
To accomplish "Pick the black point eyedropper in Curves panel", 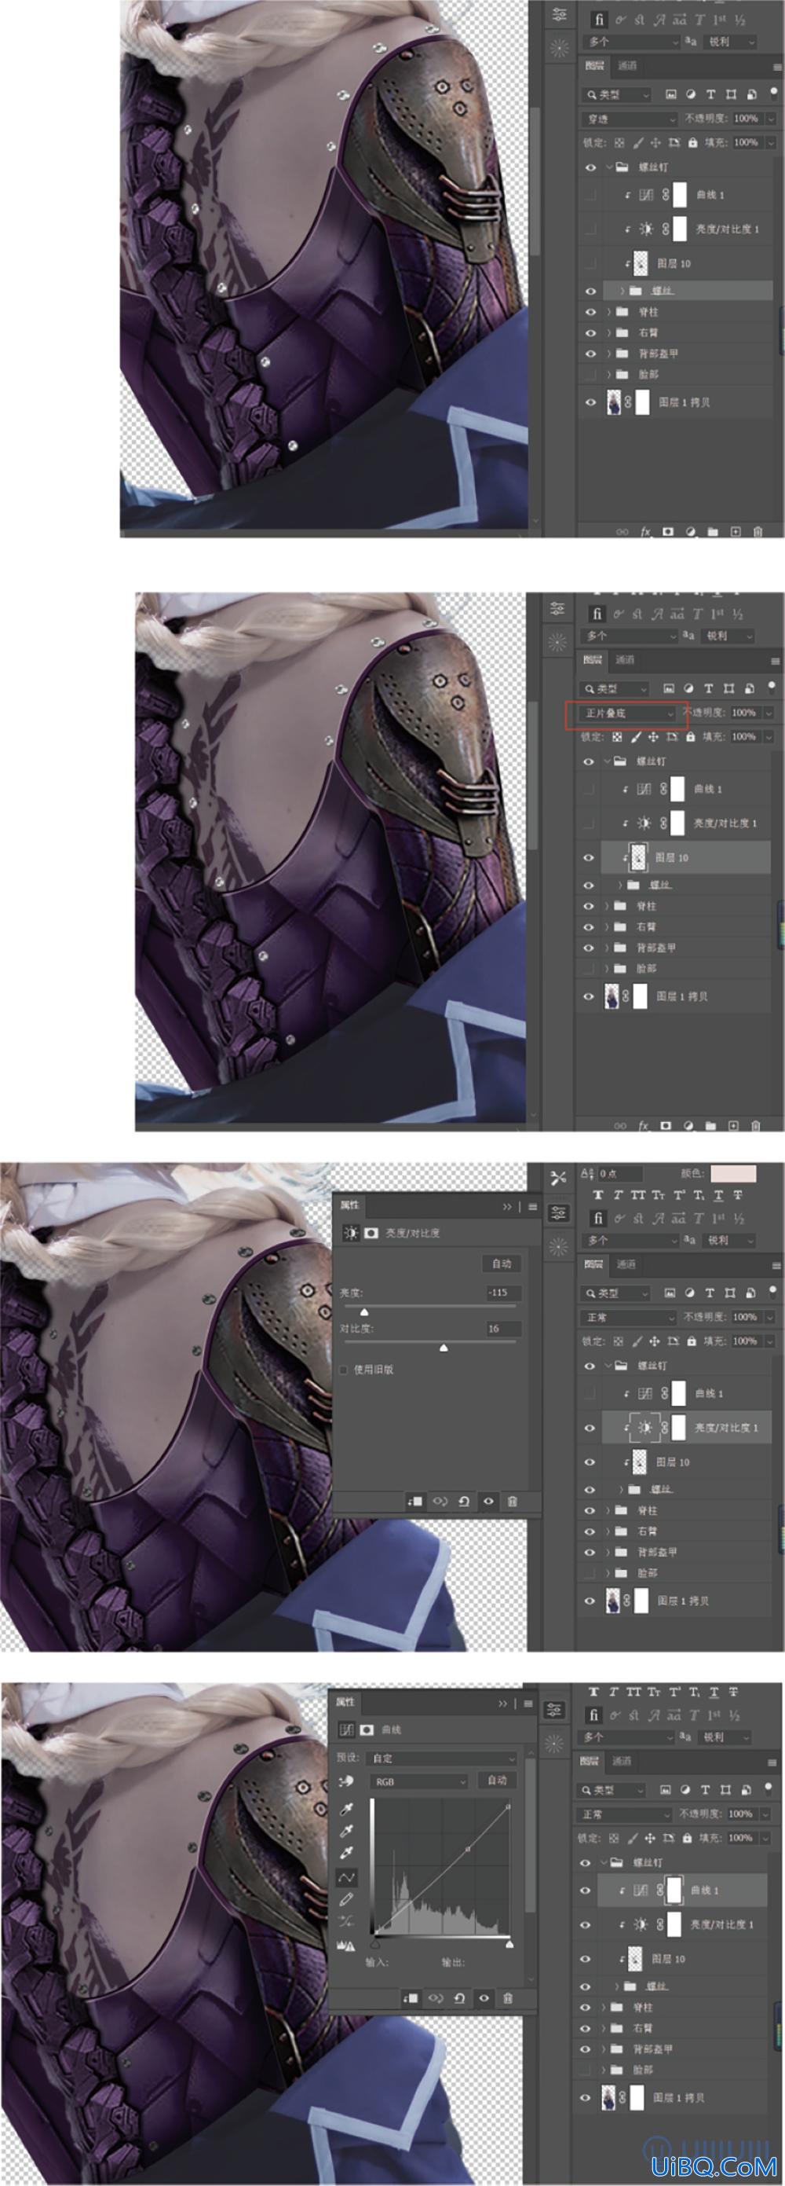I will point(346,1809).
